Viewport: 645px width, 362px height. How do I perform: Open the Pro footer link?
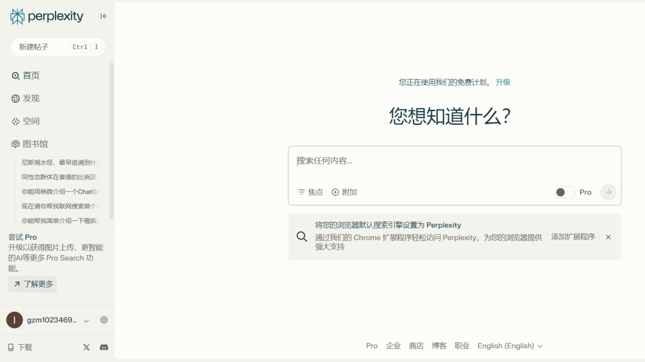click(x=372, y=346)
